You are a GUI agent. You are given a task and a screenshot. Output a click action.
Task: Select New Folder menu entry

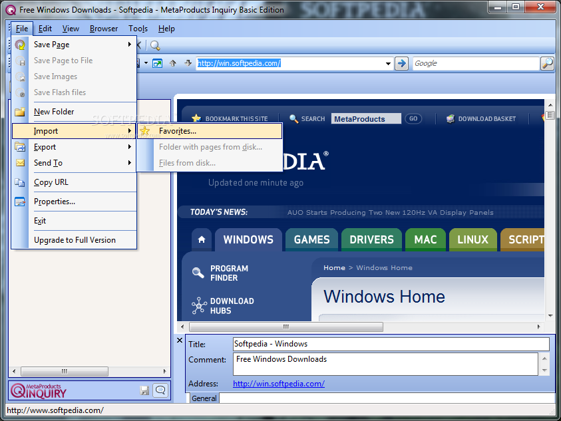(74, 112)
